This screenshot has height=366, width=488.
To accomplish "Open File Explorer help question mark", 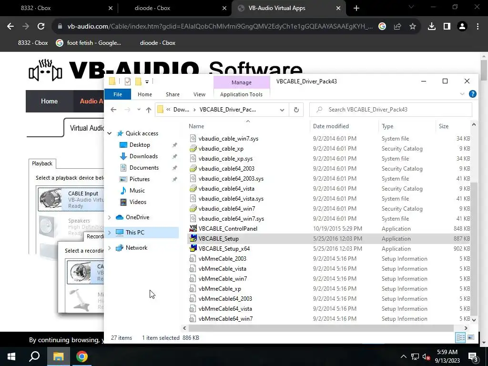I will point(472,94).
